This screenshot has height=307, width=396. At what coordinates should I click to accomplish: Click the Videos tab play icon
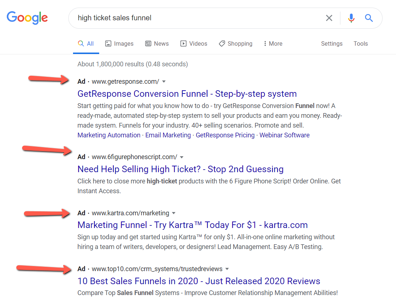tap(183, 43)
